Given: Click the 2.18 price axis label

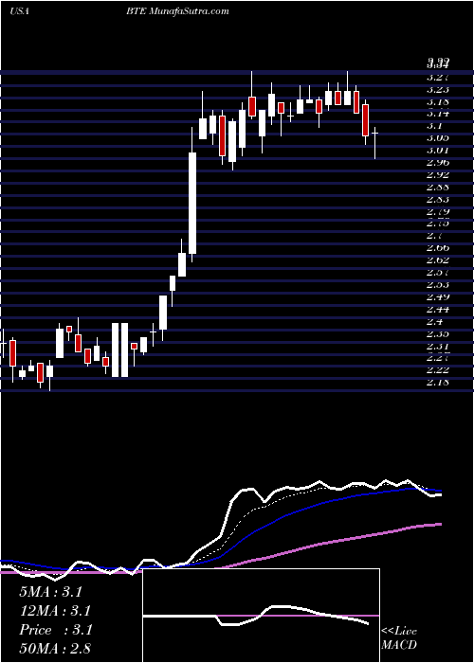Looking at the screenshot, I should (438, 383).
